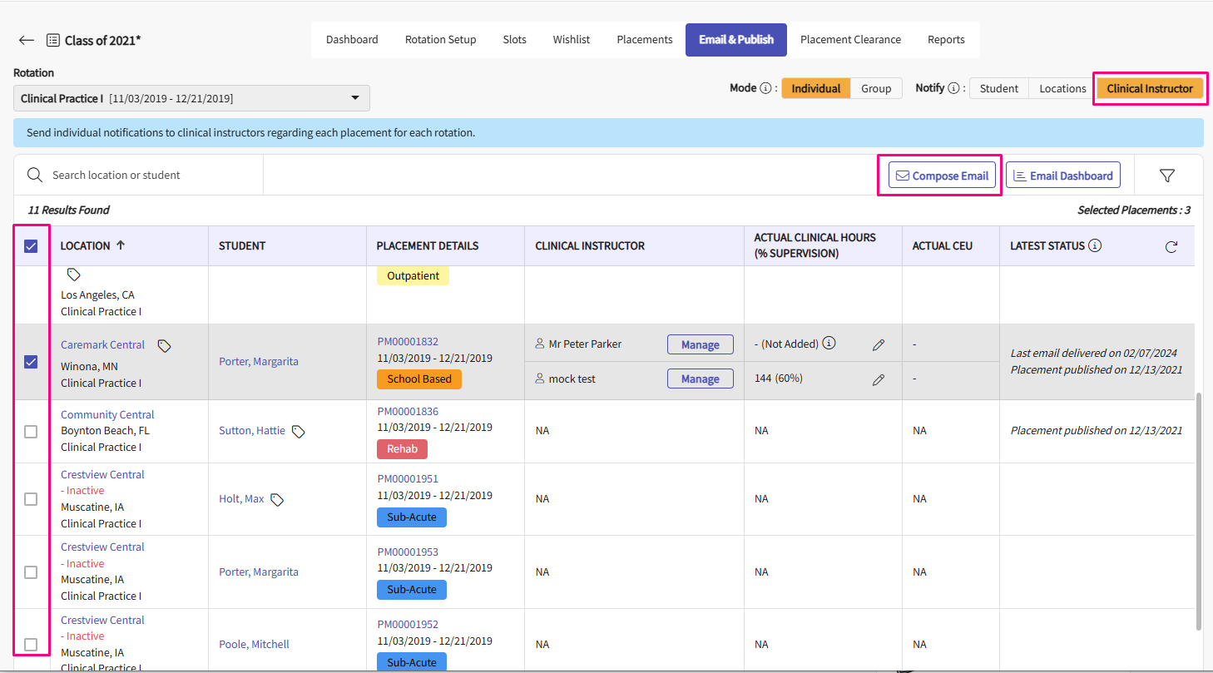1213x673 pixels.
Task: Open the filter funnel icon
Action: click(x=1166, y=176)
